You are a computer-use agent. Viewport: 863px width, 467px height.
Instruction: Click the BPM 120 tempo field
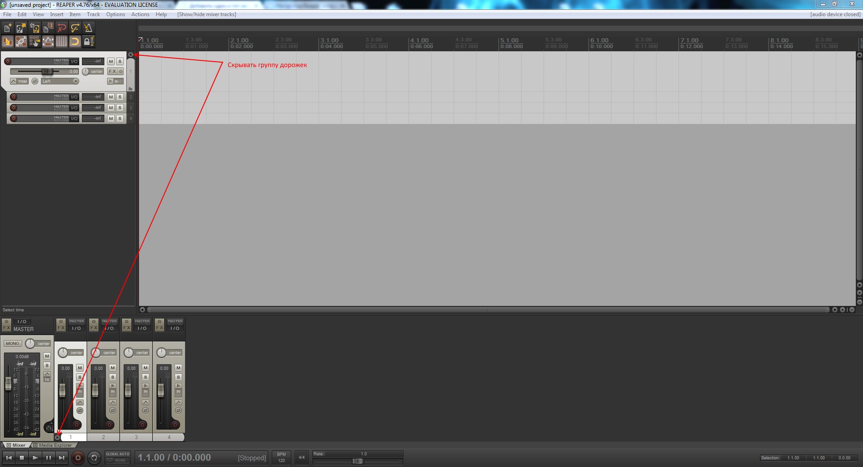tap(281, 458)
